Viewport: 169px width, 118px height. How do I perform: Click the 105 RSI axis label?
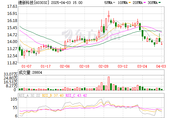[x=14, y=99]
